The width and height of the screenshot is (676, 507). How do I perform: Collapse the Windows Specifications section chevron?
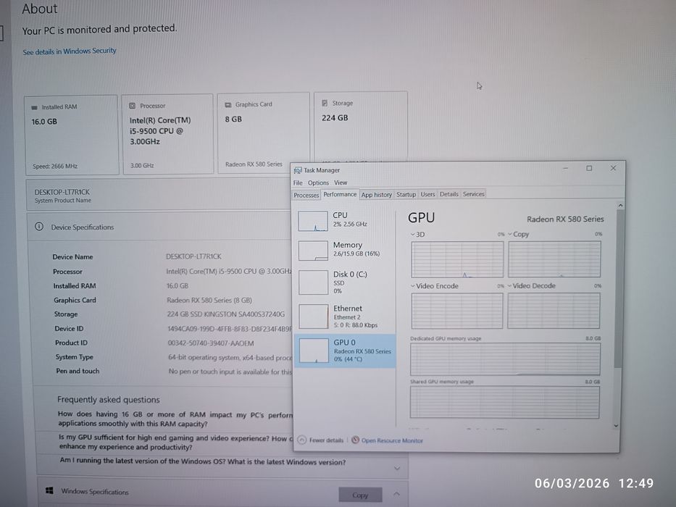(396, 494)
